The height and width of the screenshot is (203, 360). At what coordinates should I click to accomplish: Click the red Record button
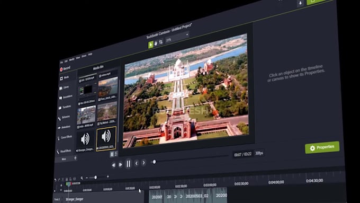tap(65, 68)
